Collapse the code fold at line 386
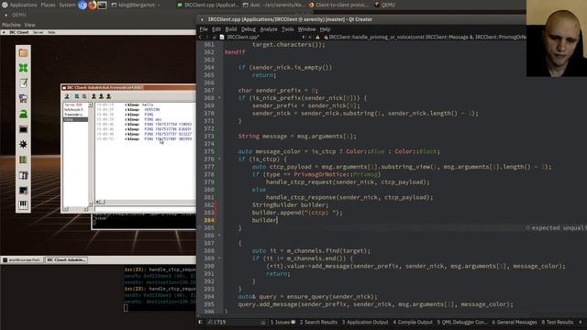Screen dimensions: 587x330 click(x=219, y=236)
